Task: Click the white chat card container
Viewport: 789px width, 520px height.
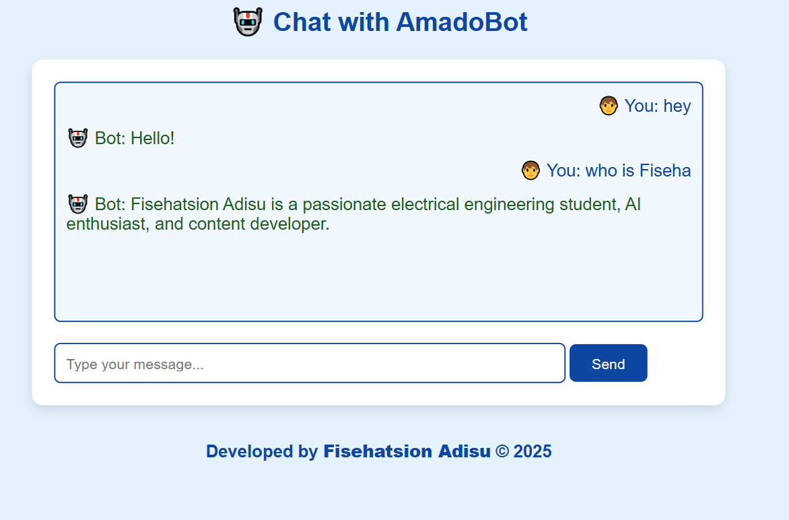Action: pos(378,397)
